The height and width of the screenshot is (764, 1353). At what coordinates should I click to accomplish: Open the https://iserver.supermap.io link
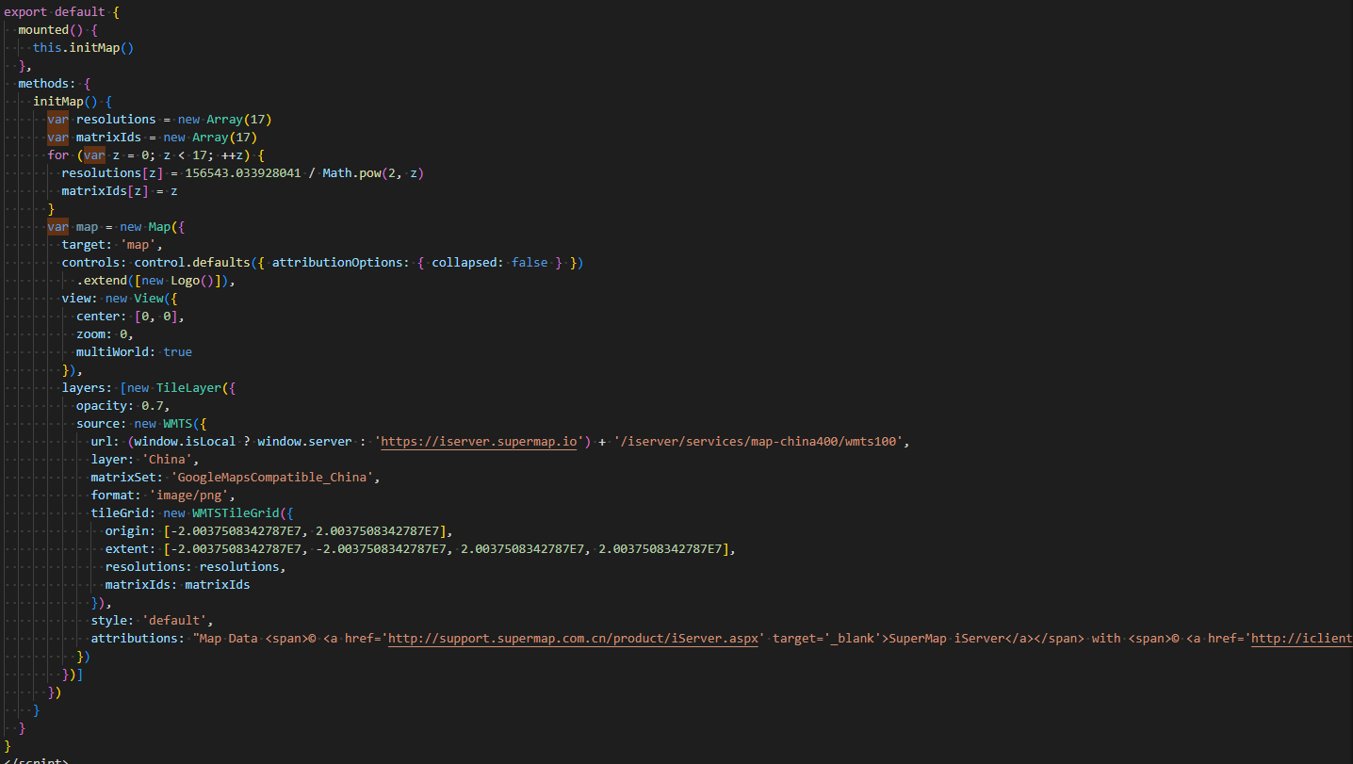[x=478, y=441]
